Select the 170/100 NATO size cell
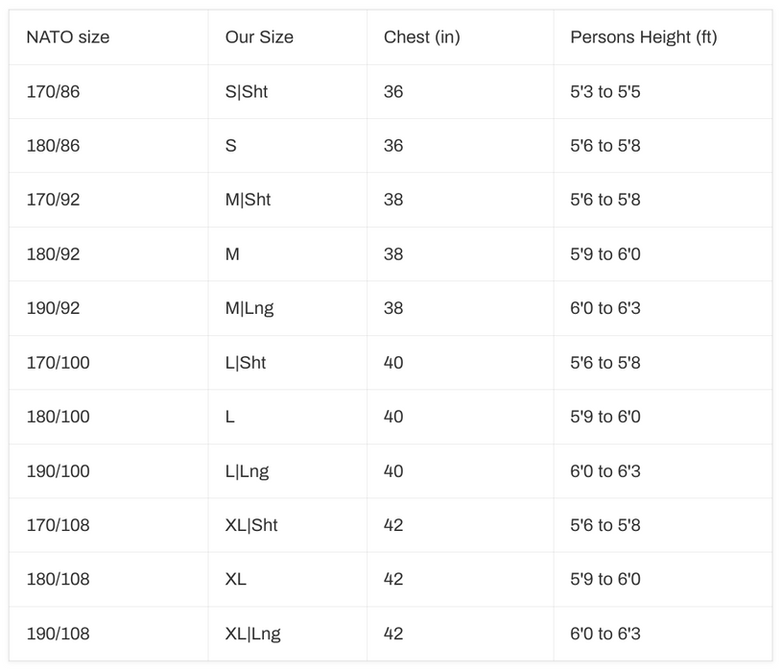This screenshot has width=782, height=672. click(58, 363)
